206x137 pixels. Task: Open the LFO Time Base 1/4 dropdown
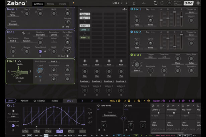[x=164, y=57]
